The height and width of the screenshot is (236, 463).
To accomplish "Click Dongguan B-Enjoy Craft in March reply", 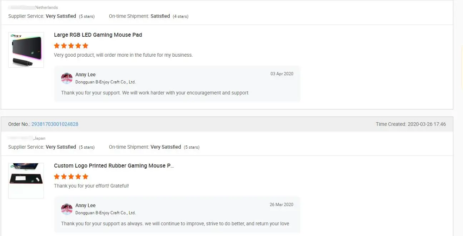I will pos(105,213).
